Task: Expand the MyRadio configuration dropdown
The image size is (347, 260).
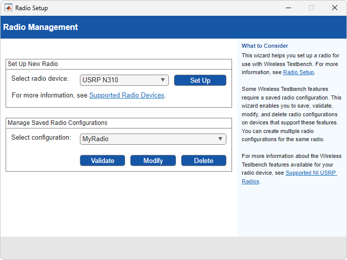Action: (153, 139)
